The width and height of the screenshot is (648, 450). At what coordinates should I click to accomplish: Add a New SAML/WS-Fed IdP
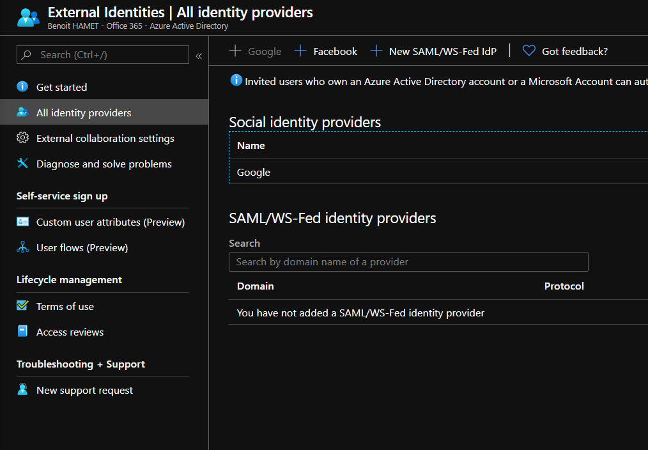point(433,51)
